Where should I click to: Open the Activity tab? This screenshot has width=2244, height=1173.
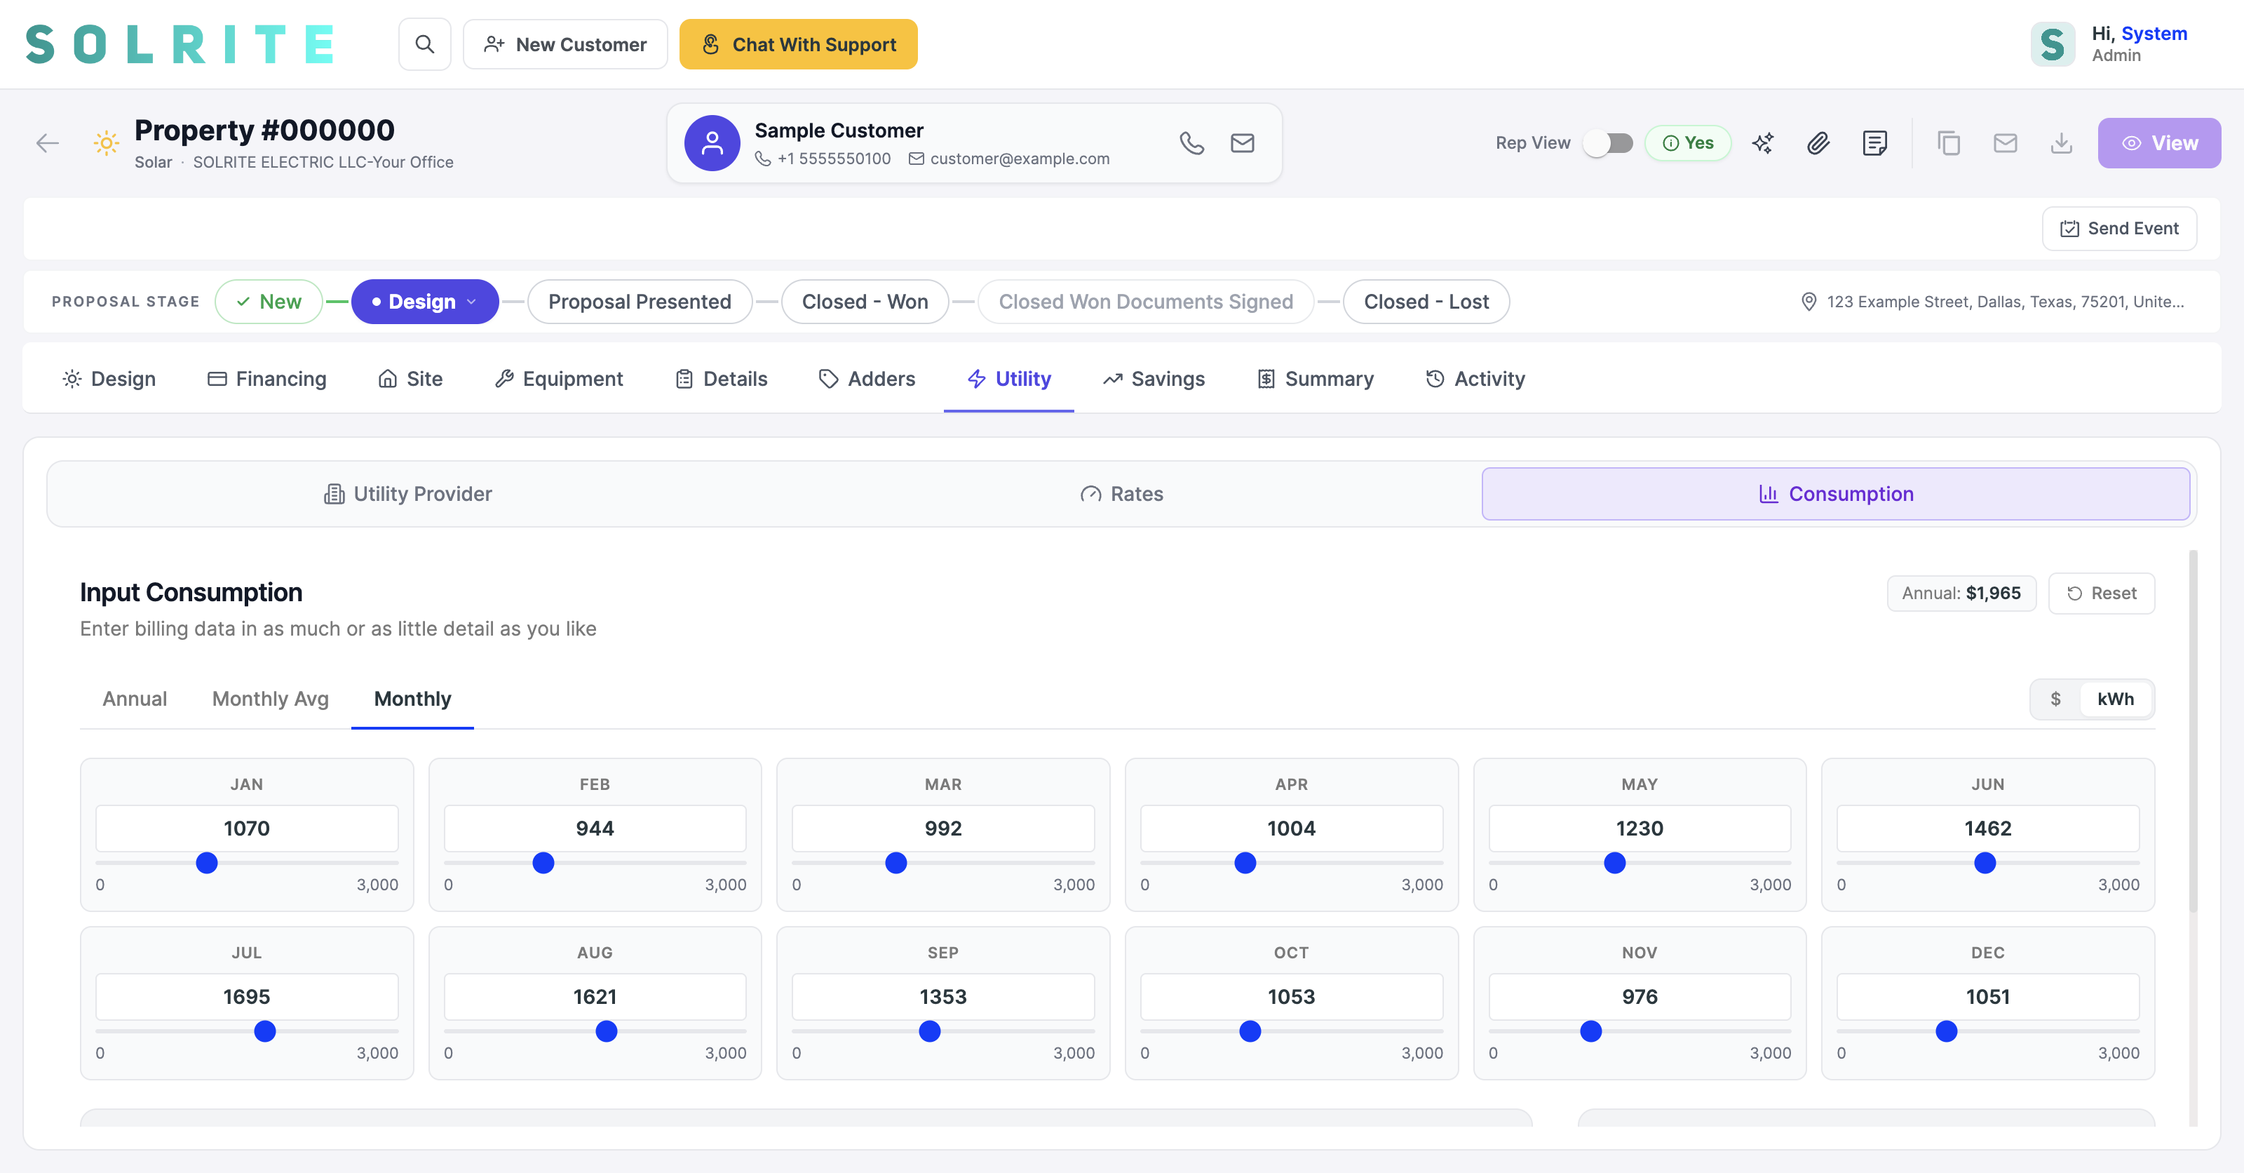coord(1475,379)
